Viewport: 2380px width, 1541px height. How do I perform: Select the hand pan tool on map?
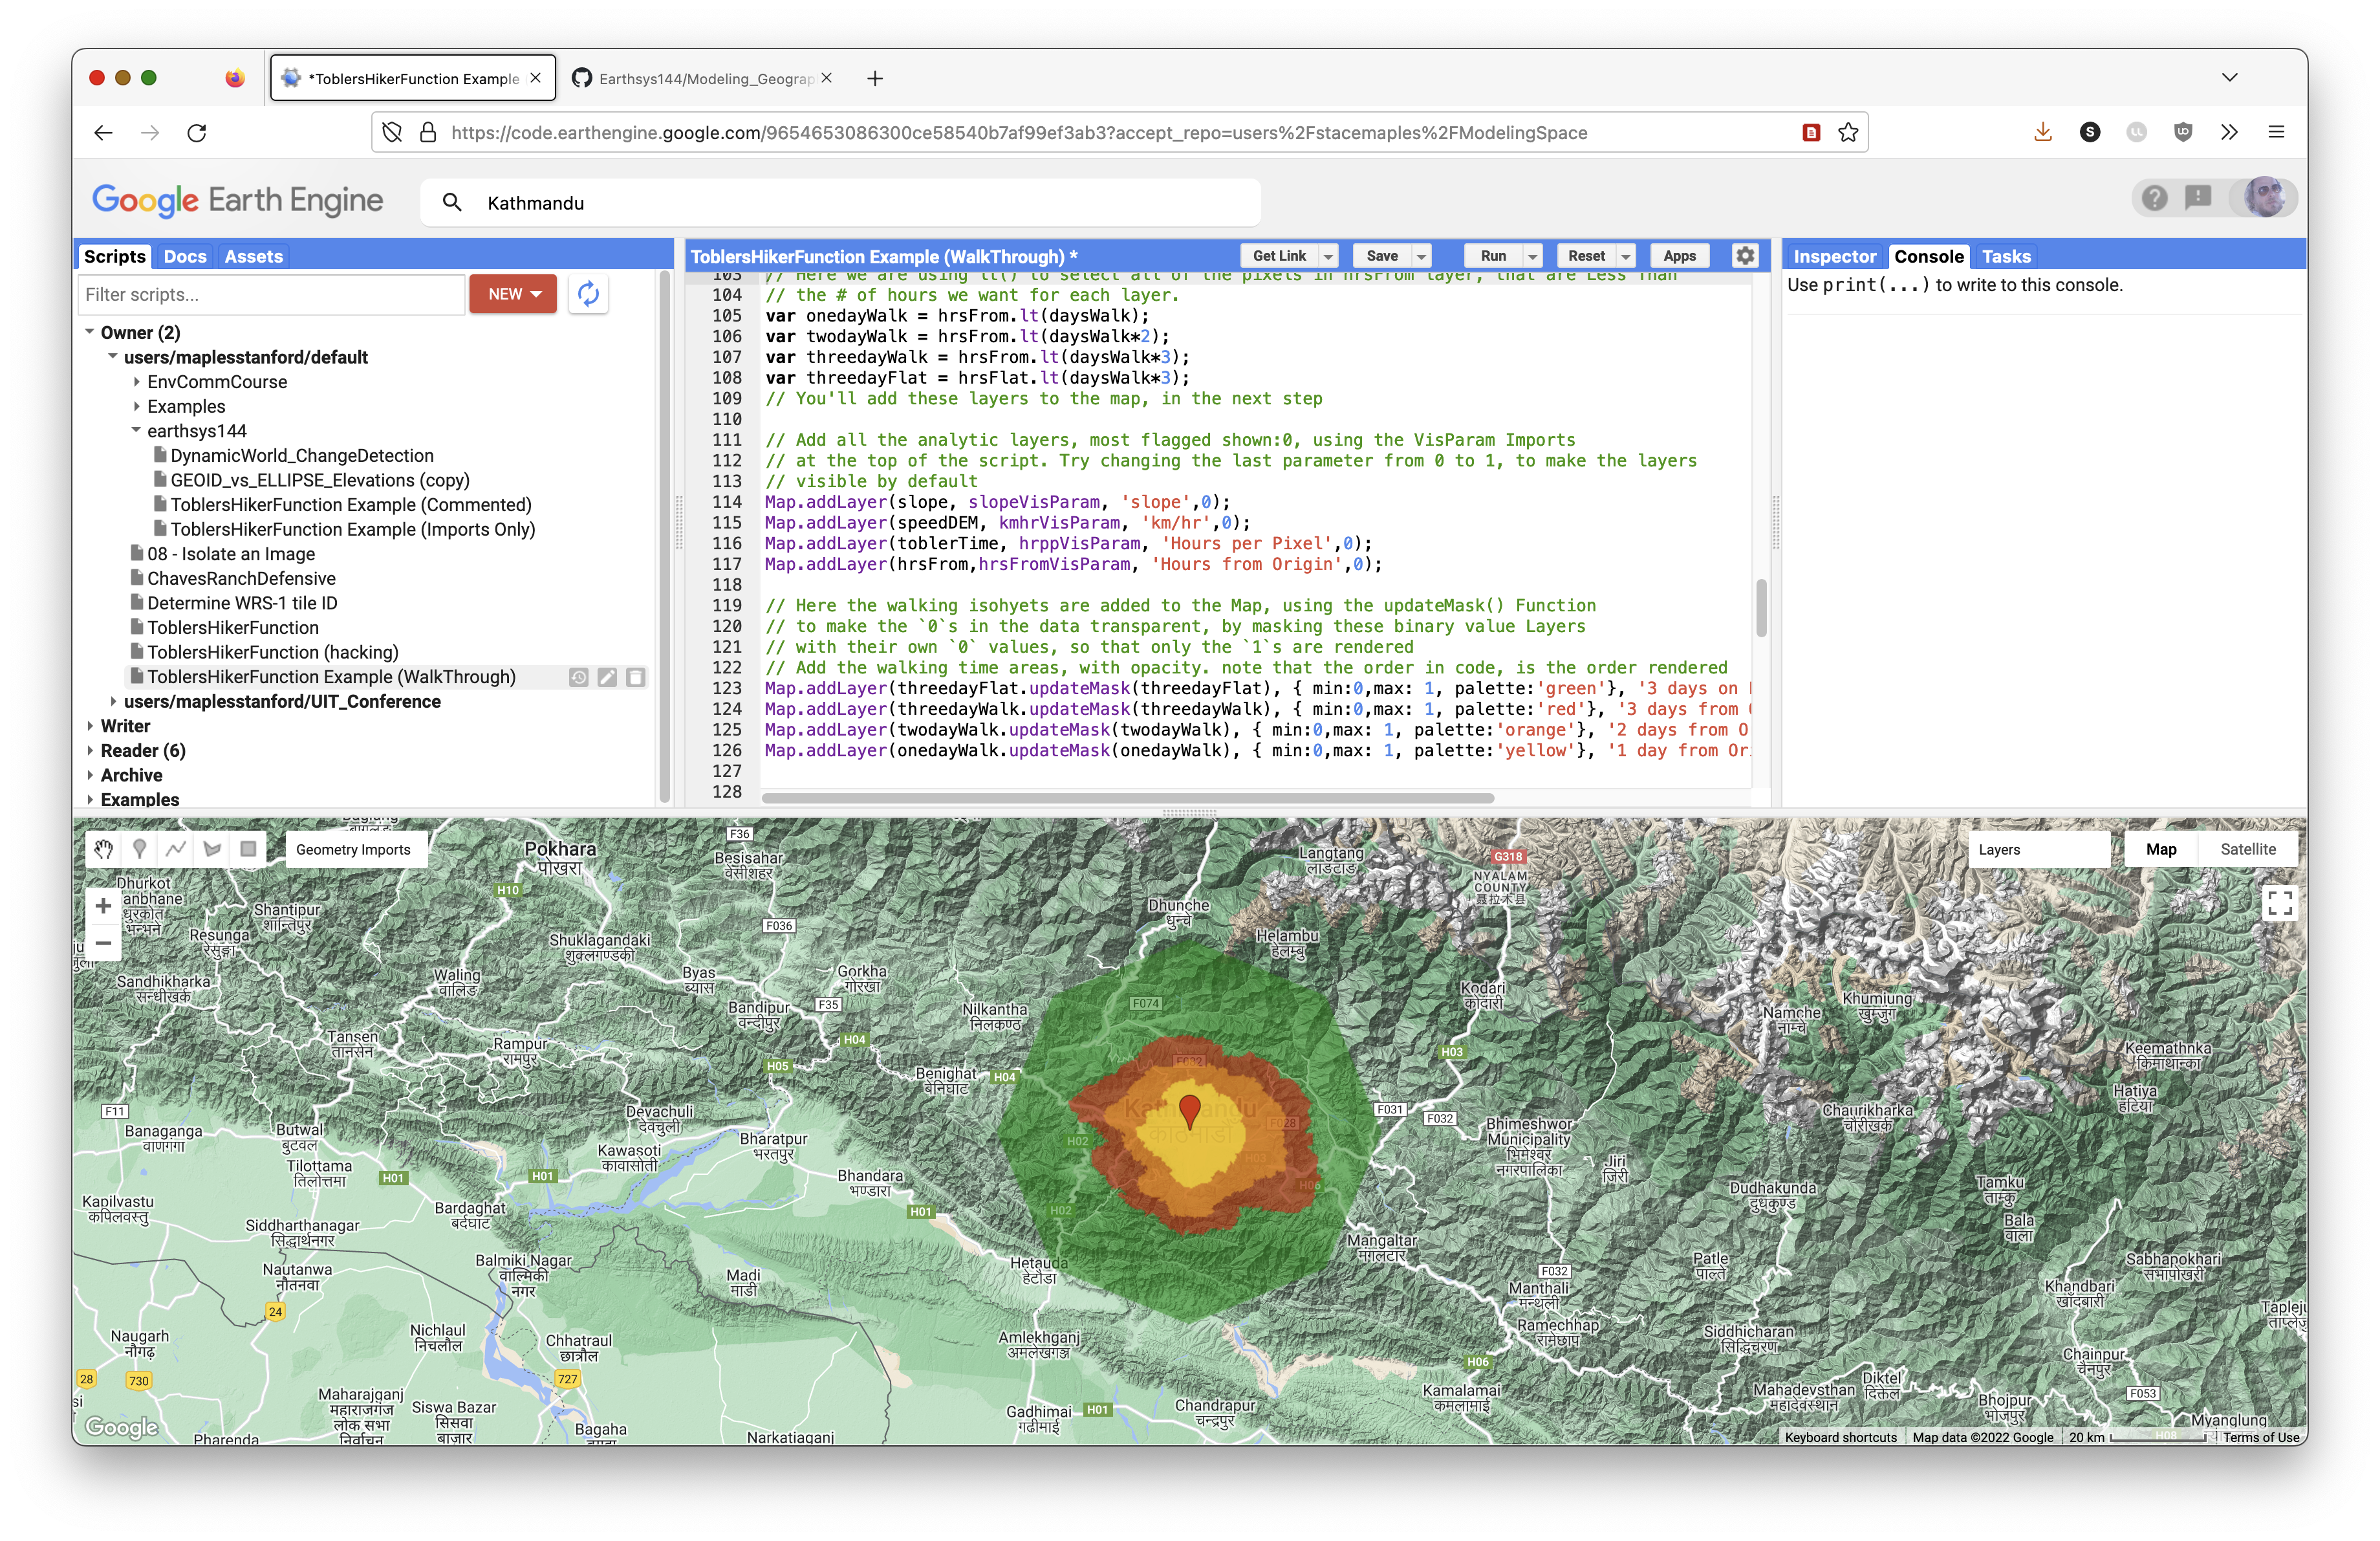click(x=104, y=849)
